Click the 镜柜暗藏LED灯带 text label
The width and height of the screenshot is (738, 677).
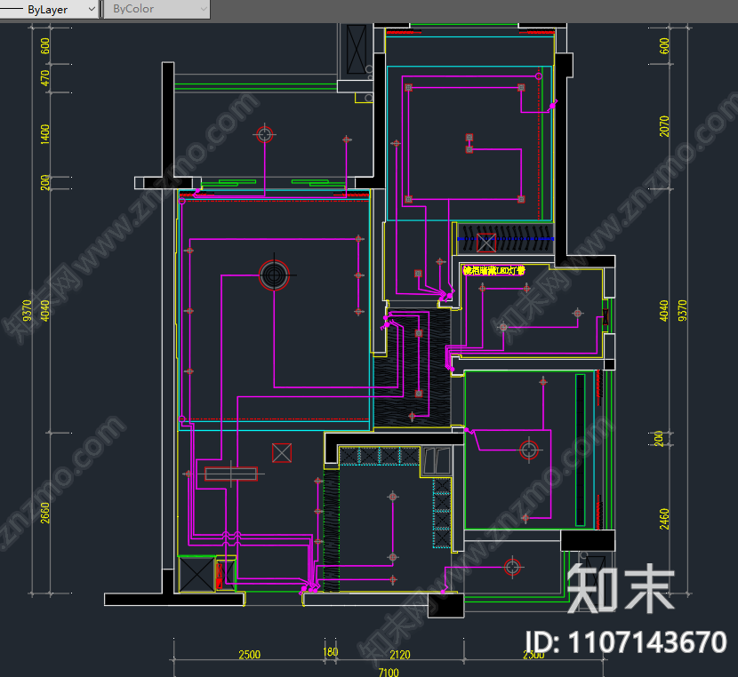point(494,272)
